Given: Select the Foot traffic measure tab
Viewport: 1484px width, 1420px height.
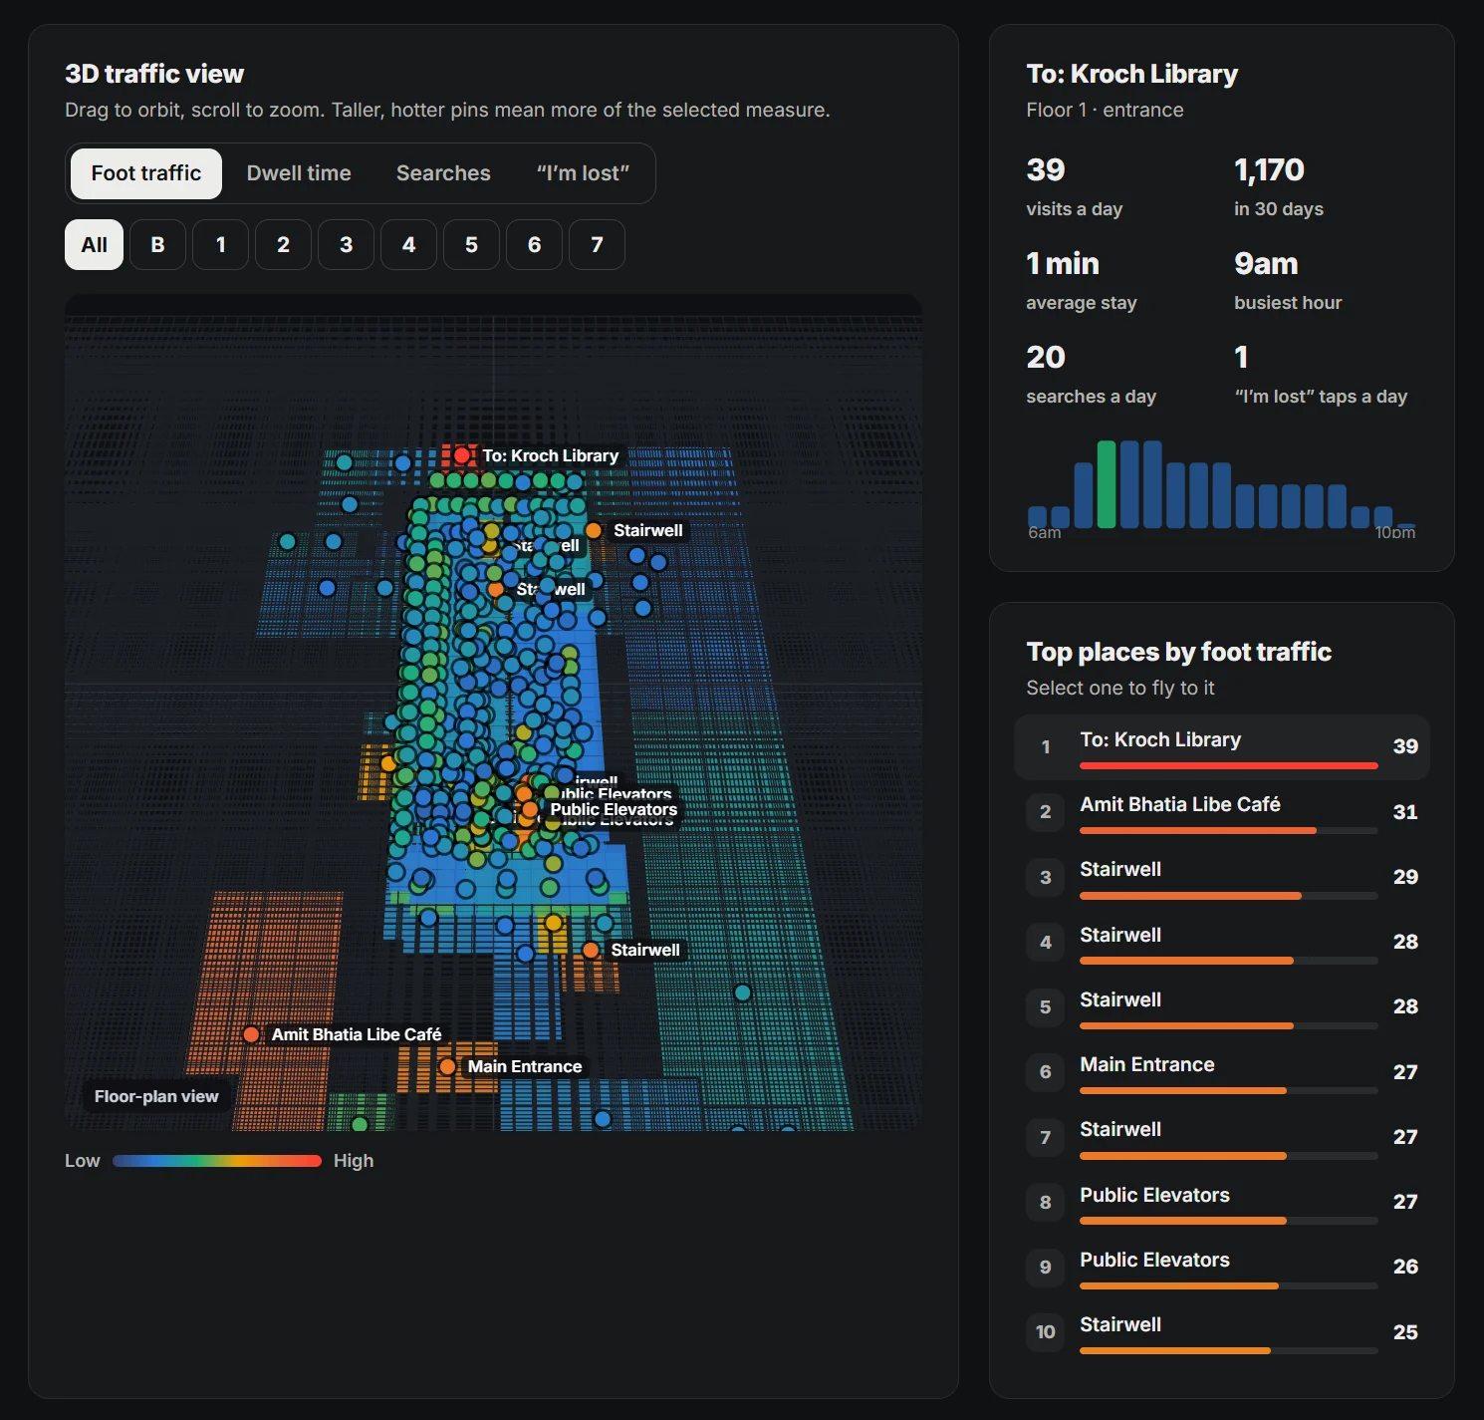Looking at the screenshot, I should coord(146,173).
